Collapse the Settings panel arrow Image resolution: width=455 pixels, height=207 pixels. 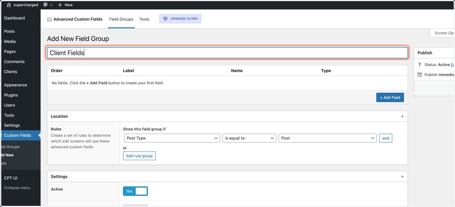point(402,177)
